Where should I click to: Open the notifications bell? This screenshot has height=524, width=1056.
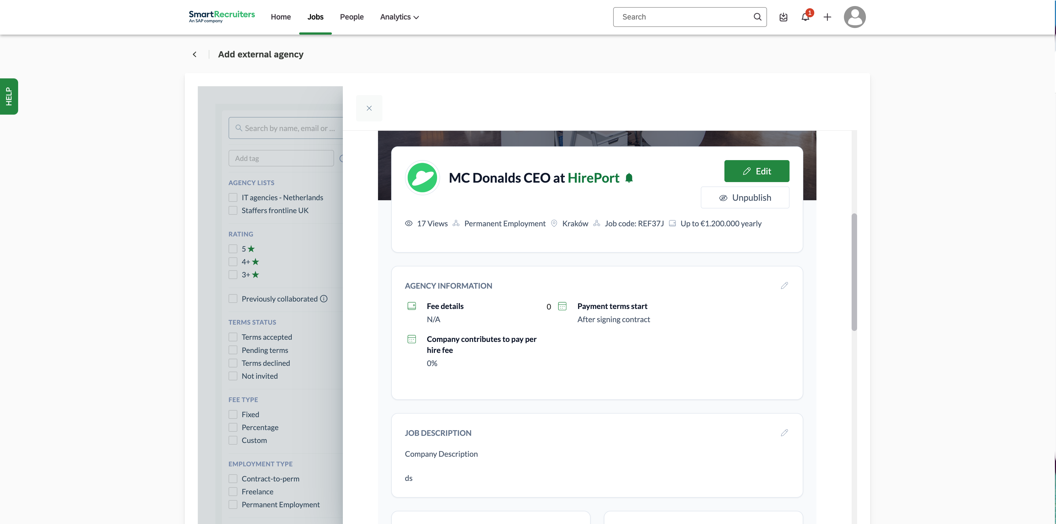click(805, 17)
